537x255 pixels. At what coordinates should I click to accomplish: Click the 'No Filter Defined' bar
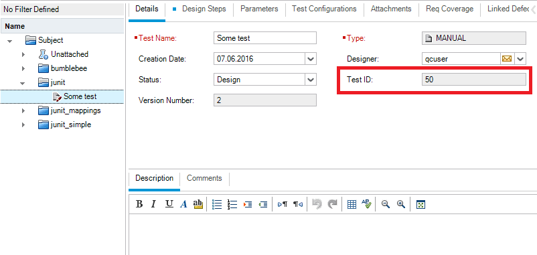[62, 9]
